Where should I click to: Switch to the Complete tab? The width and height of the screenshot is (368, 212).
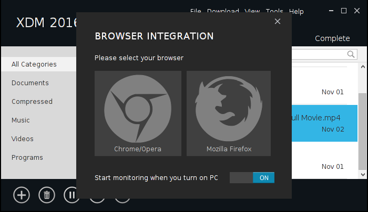tap(332, 38)
